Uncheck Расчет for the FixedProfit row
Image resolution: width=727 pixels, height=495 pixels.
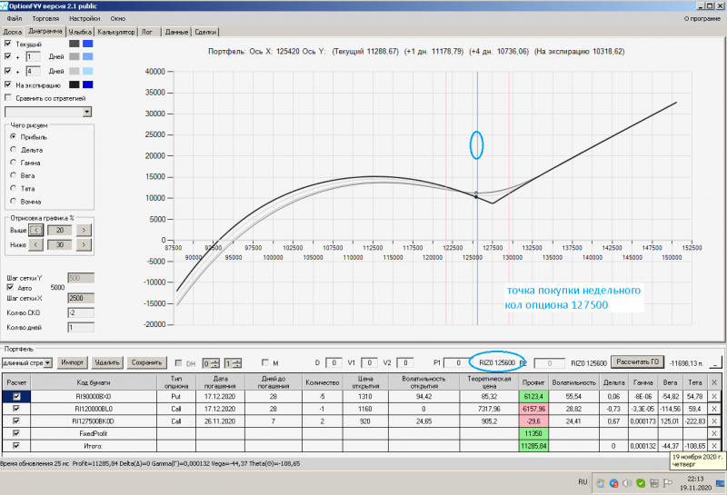tap(16, 433)
